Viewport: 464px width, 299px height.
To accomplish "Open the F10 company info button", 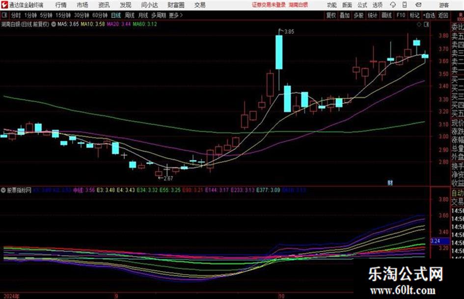I will [x=401, y=15].
